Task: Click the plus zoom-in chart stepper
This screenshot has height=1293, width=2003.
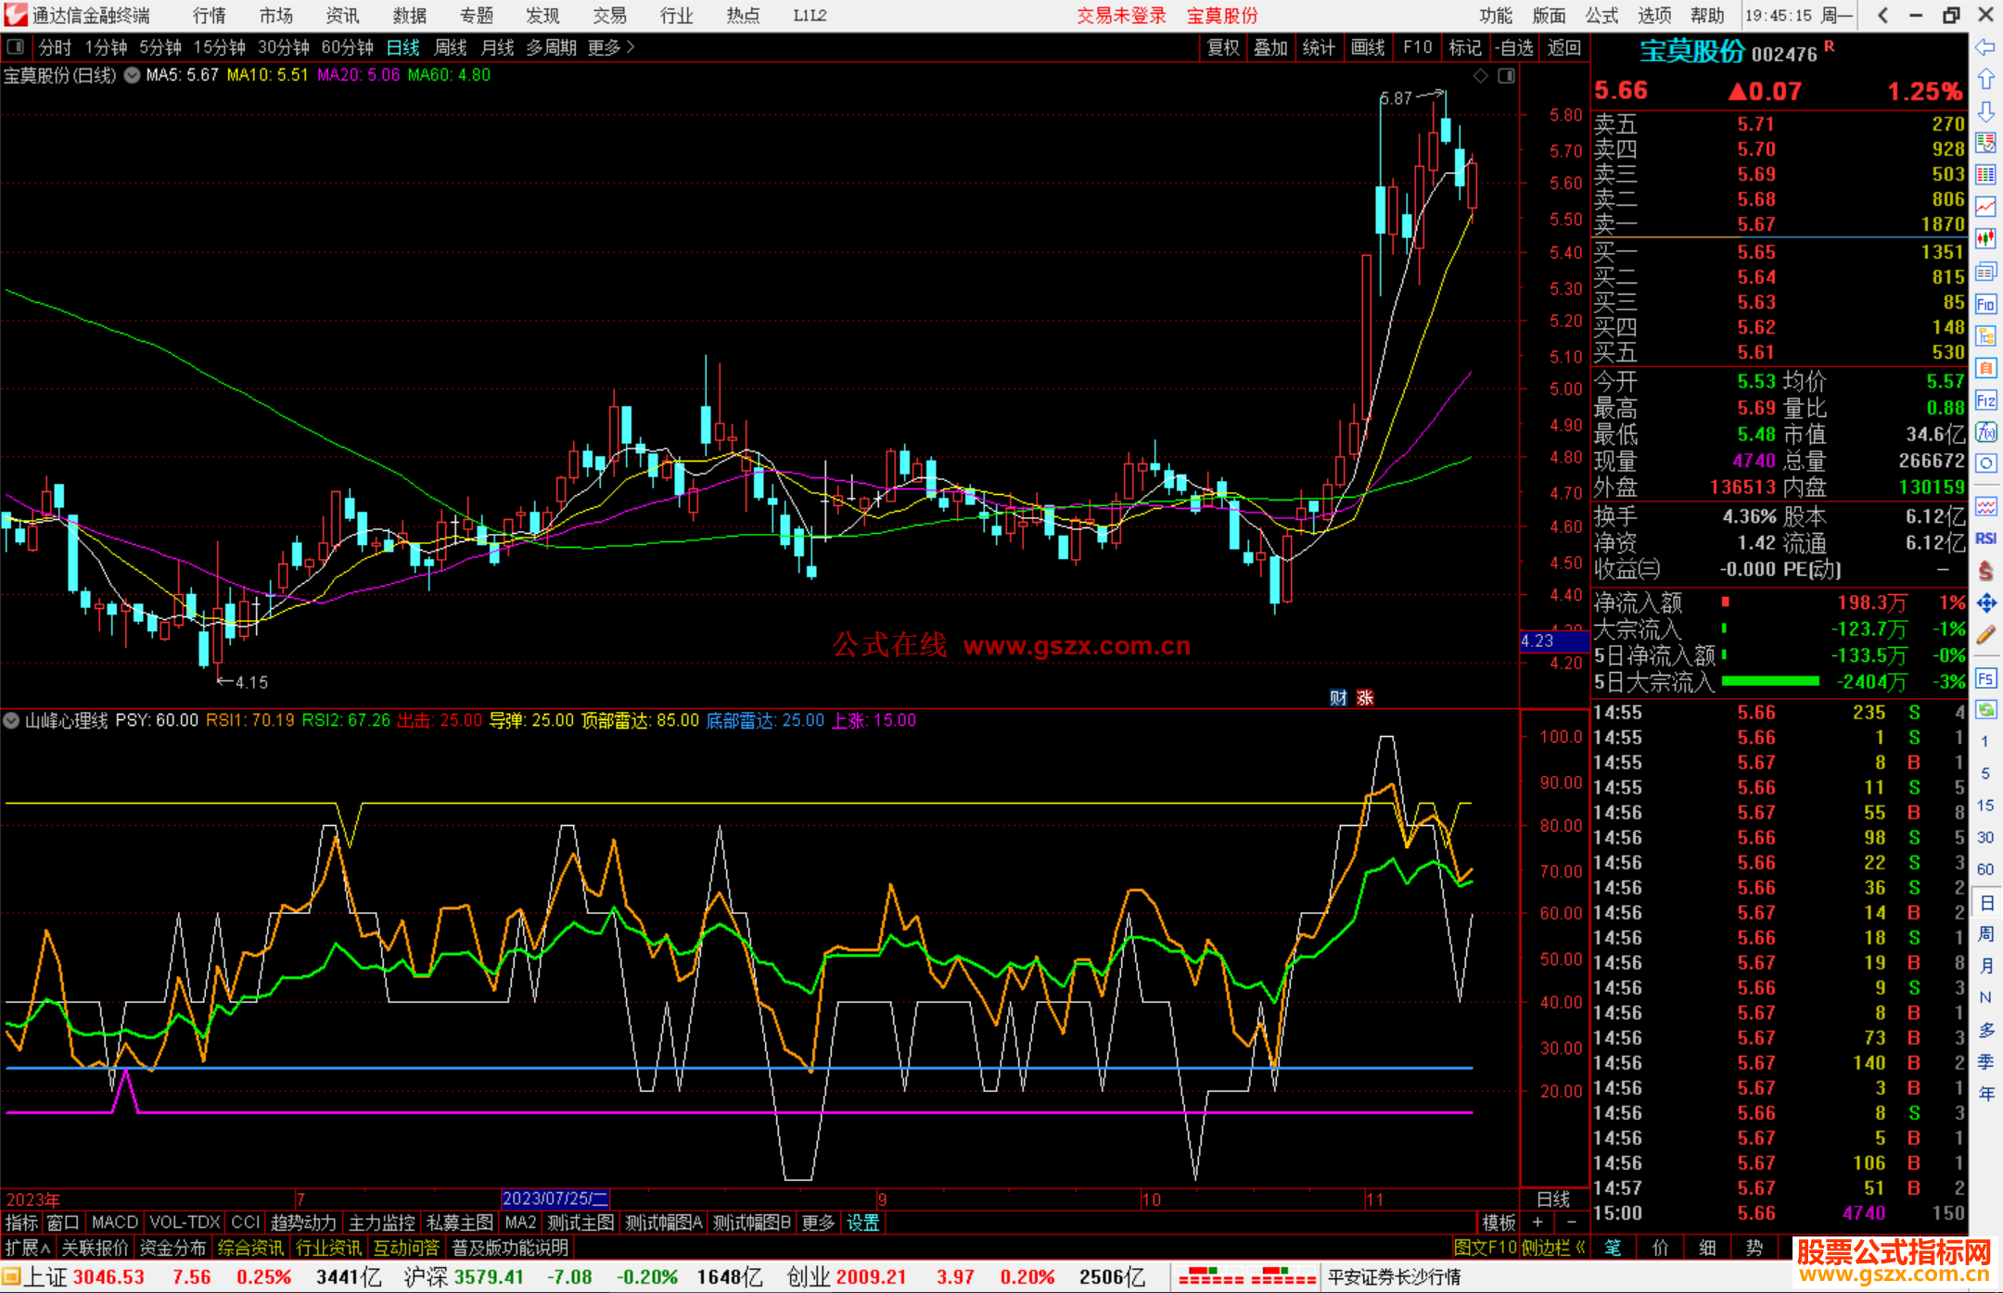Action: click(1537, 1223)
